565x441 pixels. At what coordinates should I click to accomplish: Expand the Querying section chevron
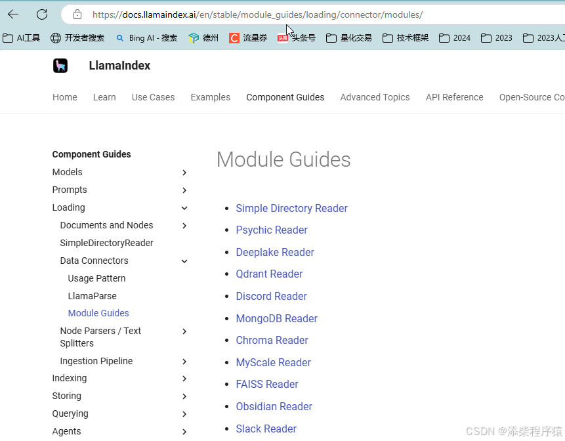pos(184,414)
